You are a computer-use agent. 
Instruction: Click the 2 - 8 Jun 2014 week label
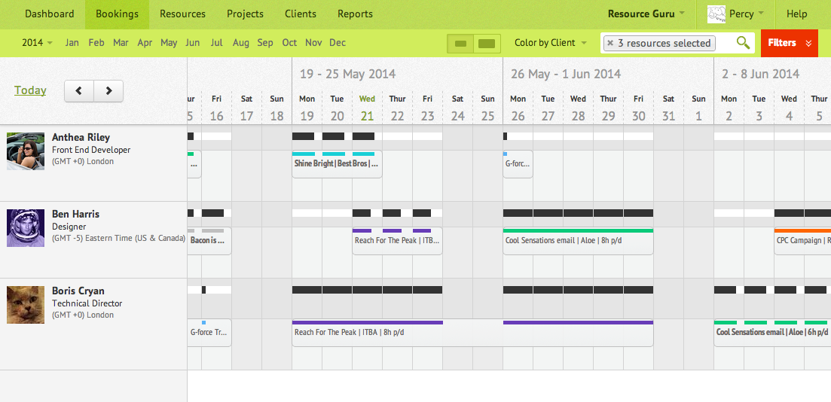(x=760, y=74)
